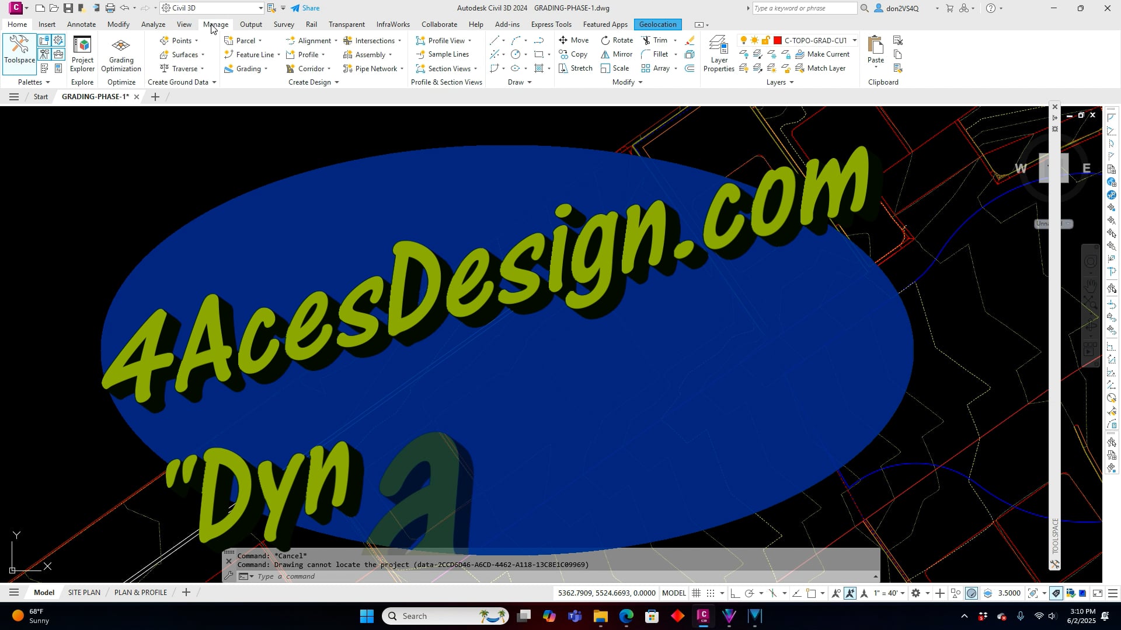Click the red layer color swatch
1121x630 pixels.
(x=778, y=40)
